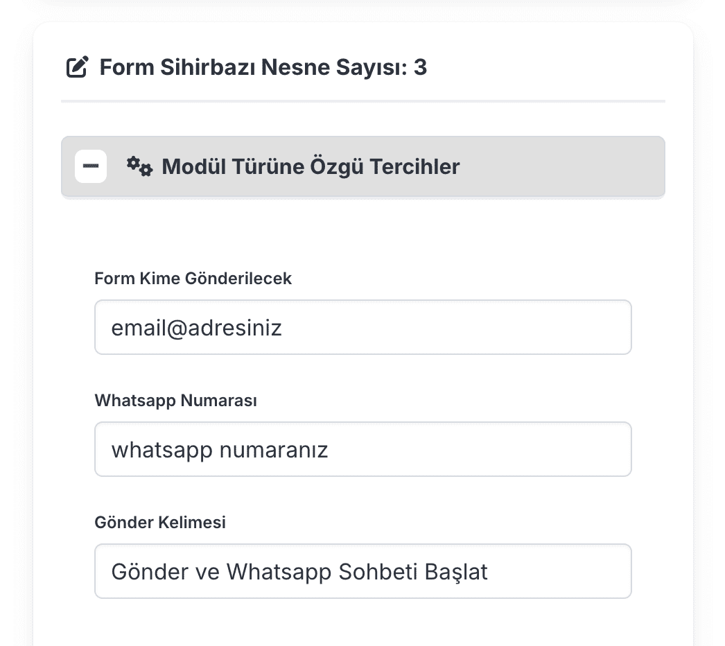Click into the Gönder Kelimesi text box
The width and height of the screenshot is (725, 646).
tap(362, 571)
